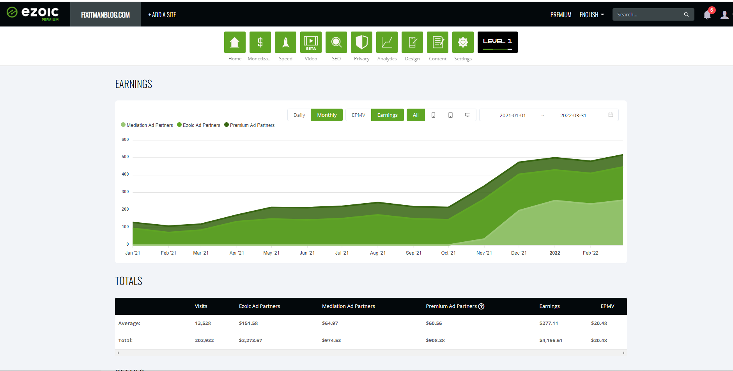
Task: Click the Total row label
Action: tap(125, 341)
